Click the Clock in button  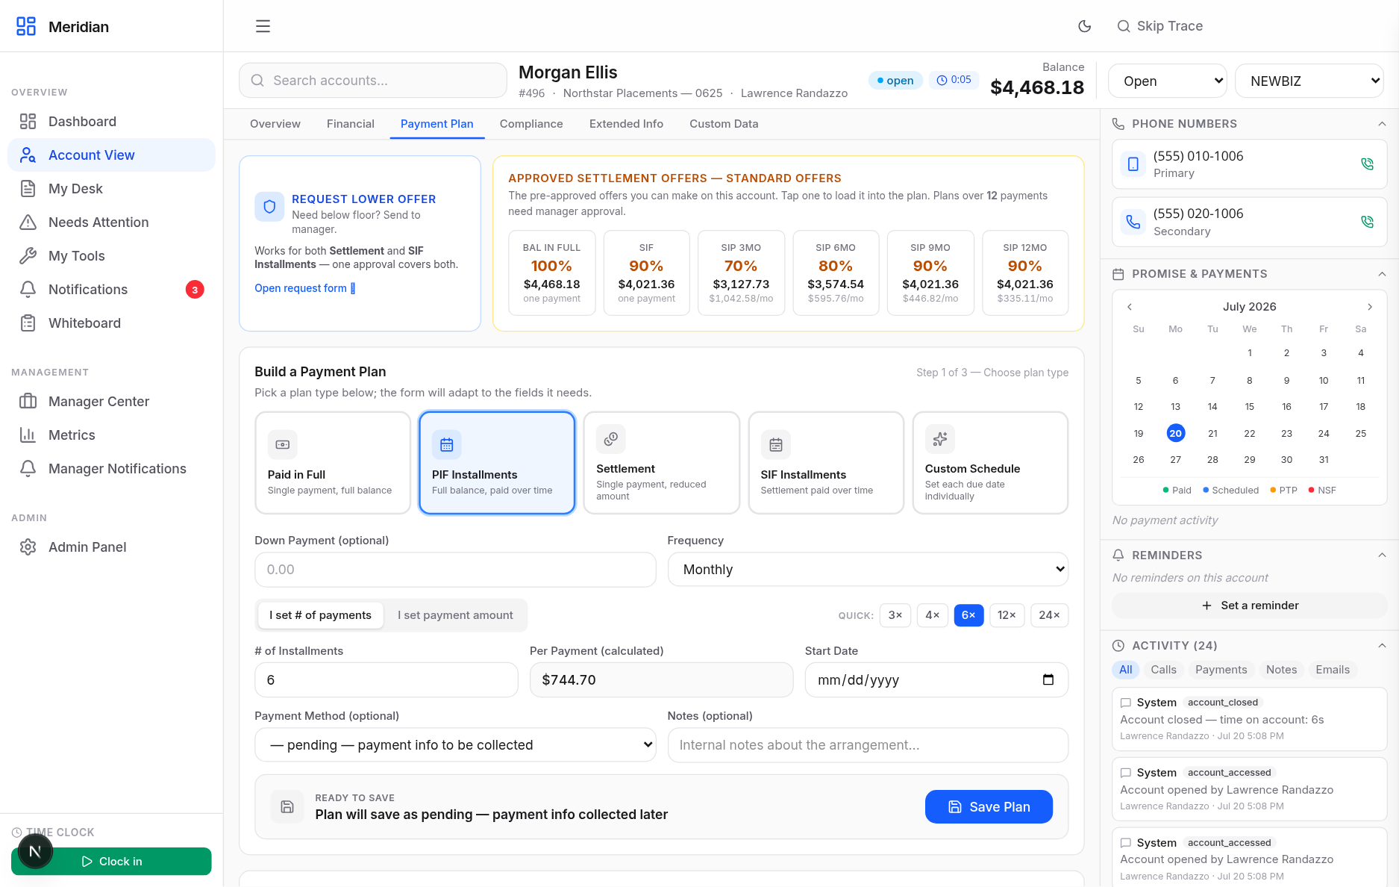[x=111, y=862]
